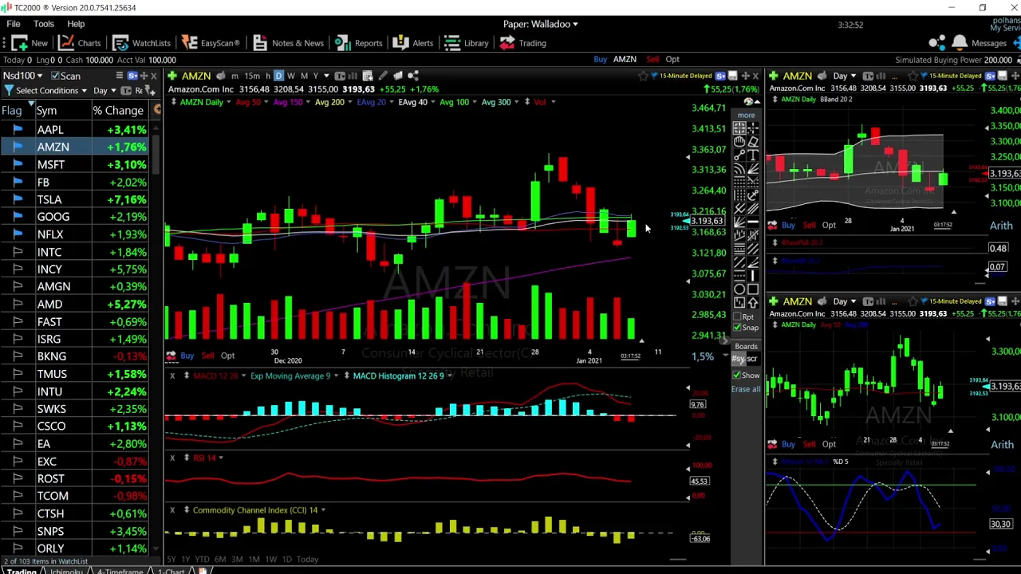The width and height of the screenshot is (1021, 574).
Task: Toggle the flag for NFLX row
Action: tap(18, 234)
